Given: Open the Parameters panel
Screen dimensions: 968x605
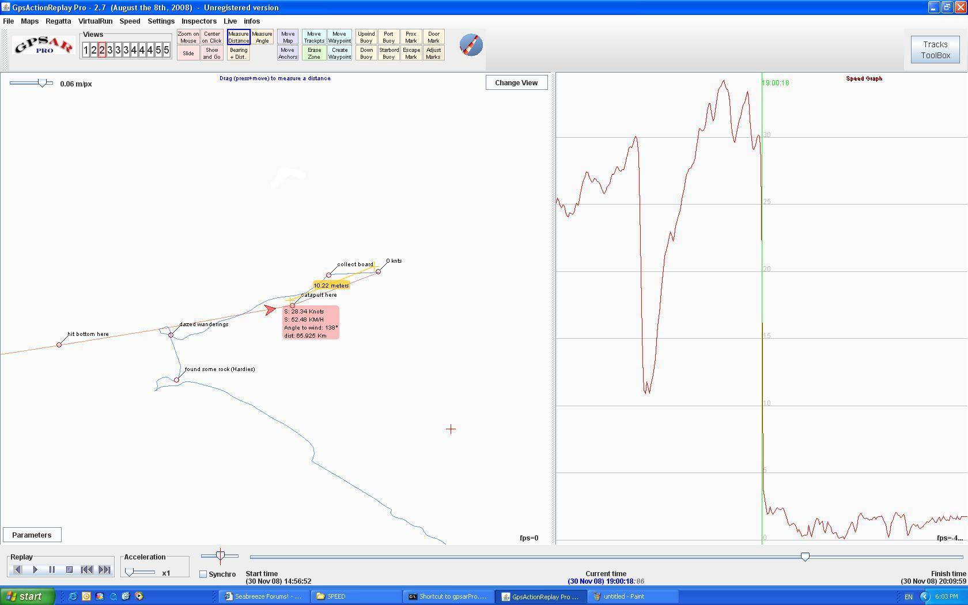Looking at the screenshot, I should 32,535.
